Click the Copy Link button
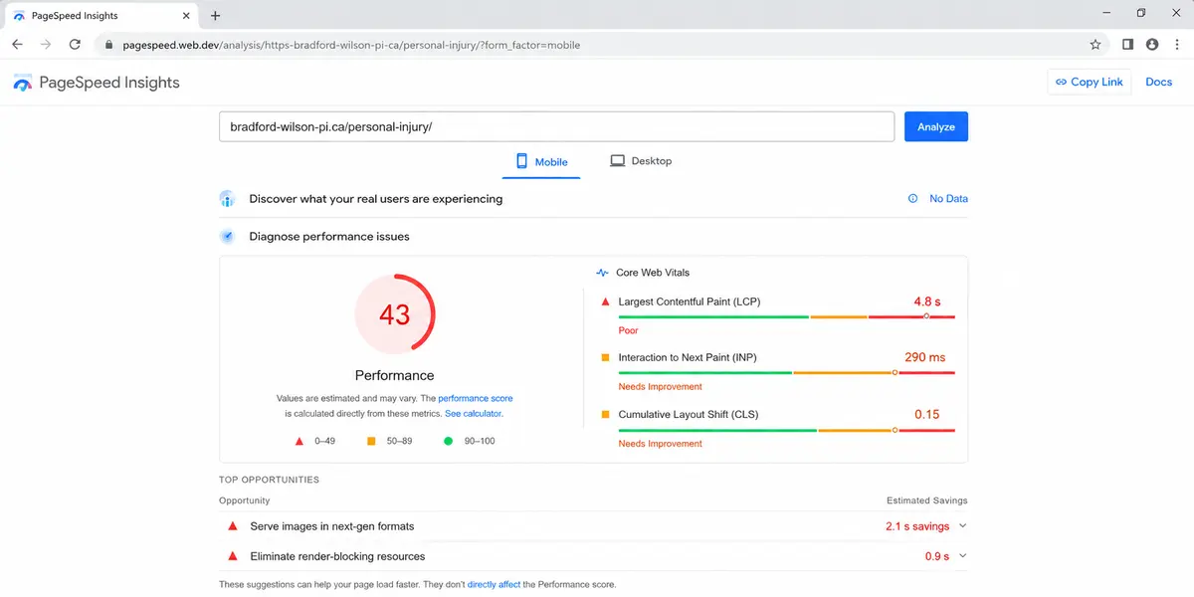Screen dimensions: 1194x597 tap(1090, 83)
